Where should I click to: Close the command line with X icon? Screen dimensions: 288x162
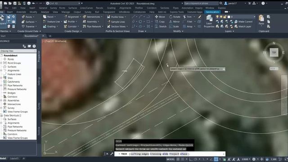tap(107, 154)
